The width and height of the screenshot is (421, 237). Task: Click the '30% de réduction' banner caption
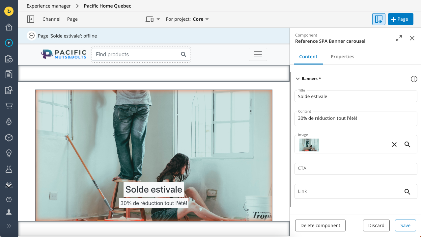pyautogui.click(x=154, y=203)
